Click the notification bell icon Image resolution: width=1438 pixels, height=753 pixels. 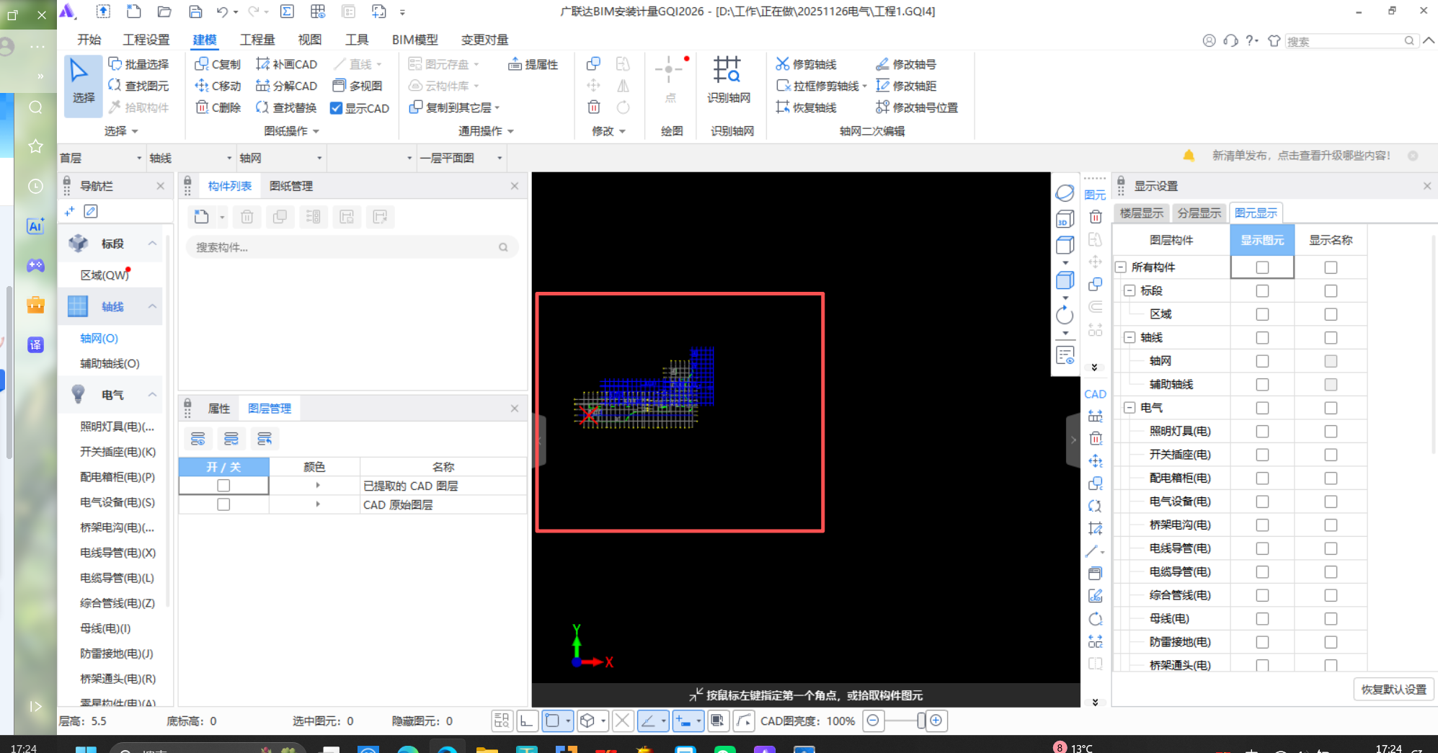coord(1189,156)
